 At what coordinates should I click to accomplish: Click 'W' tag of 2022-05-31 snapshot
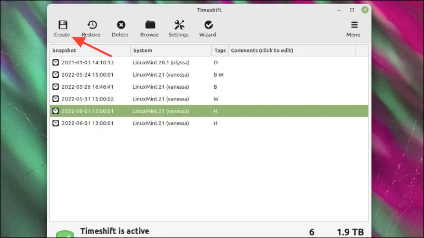coord(216,99)
